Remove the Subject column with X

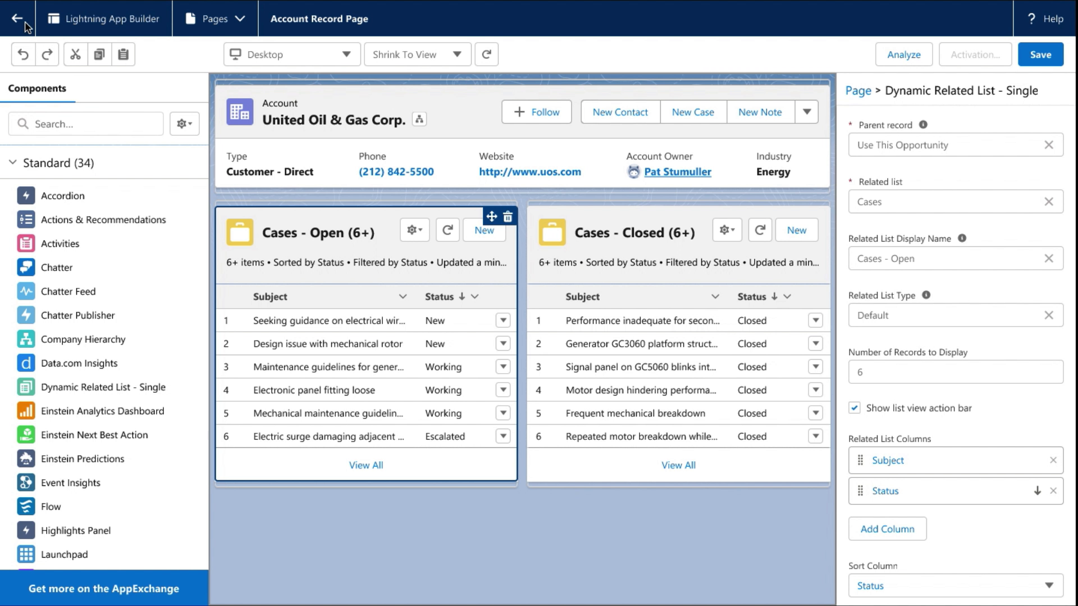[x=1053, y=460]
